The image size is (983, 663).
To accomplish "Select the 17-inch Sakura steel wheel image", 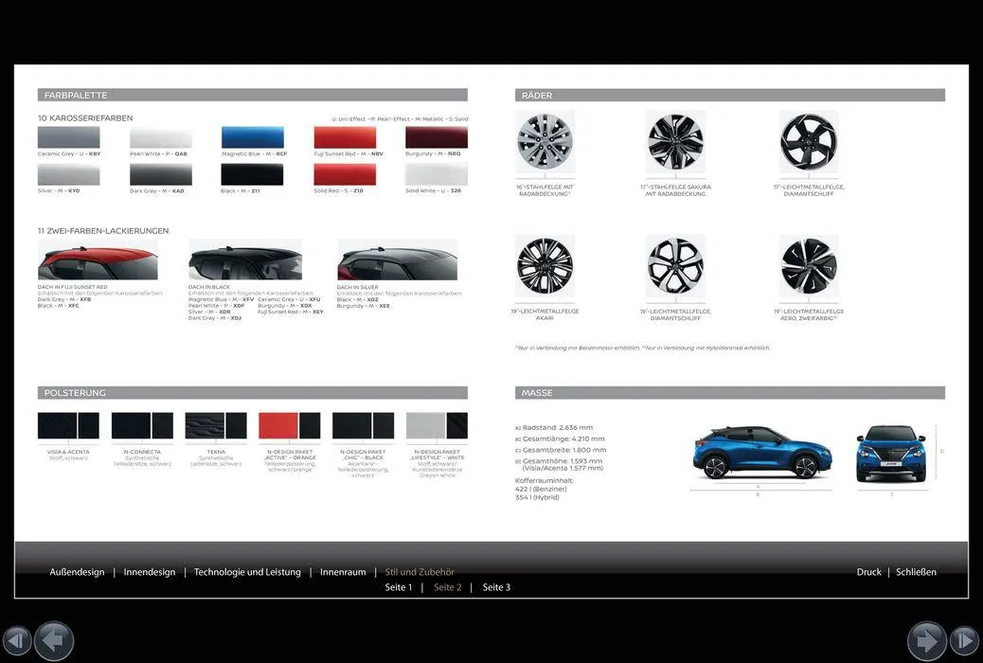I will pyautogui.click(x=675, y=142).
